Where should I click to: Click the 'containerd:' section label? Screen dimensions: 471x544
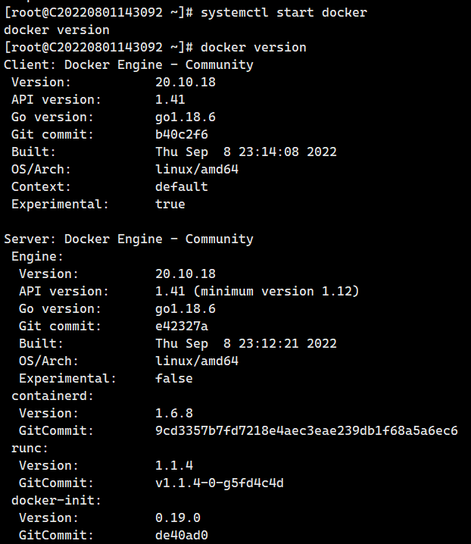pos(52,395)
